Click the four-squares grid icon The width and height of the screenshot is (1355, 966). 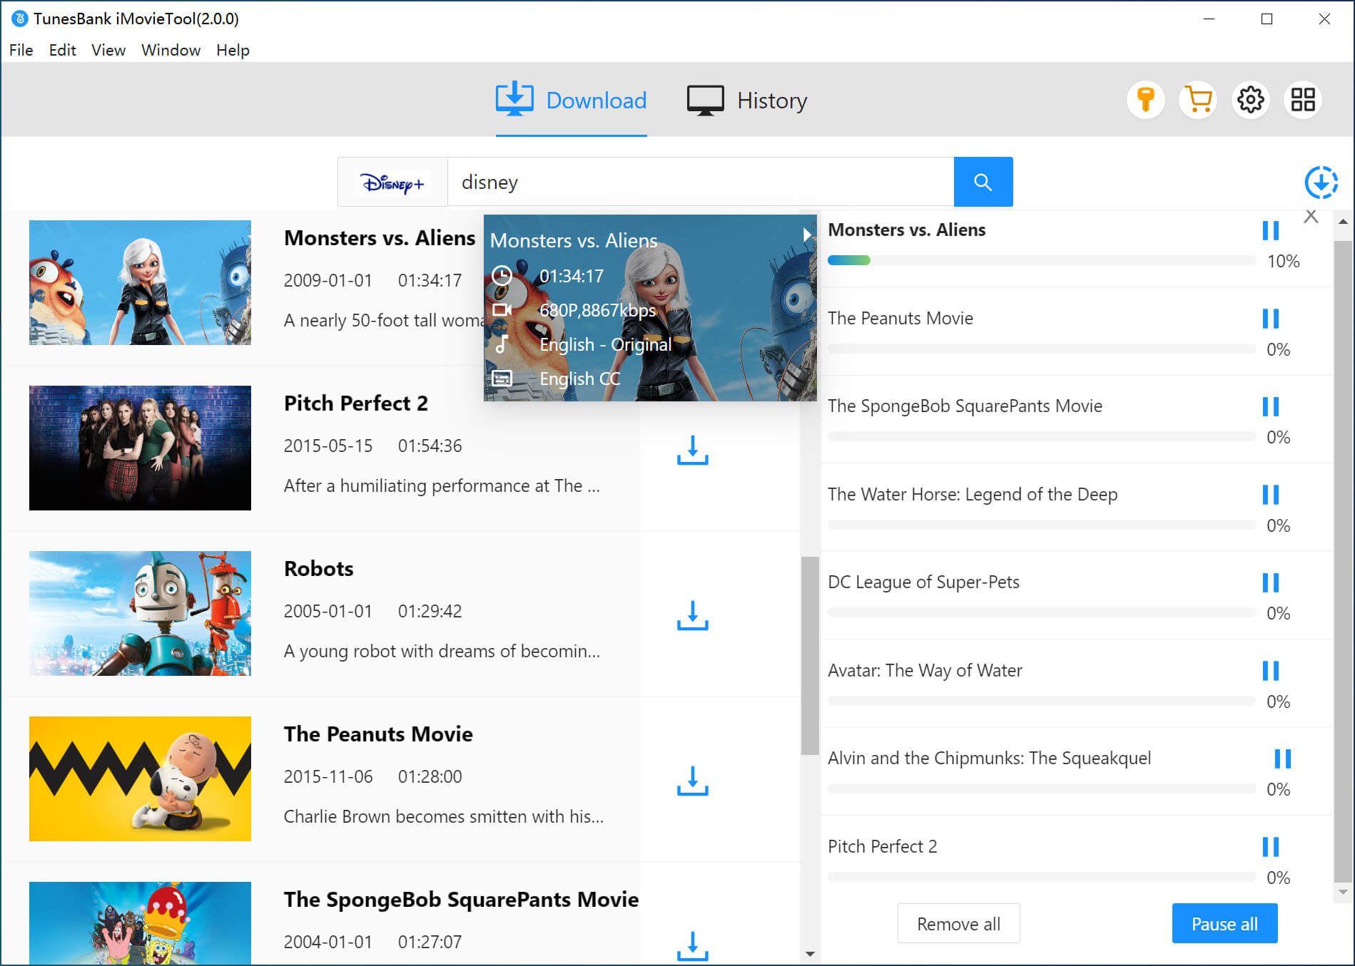(1302, 100)
